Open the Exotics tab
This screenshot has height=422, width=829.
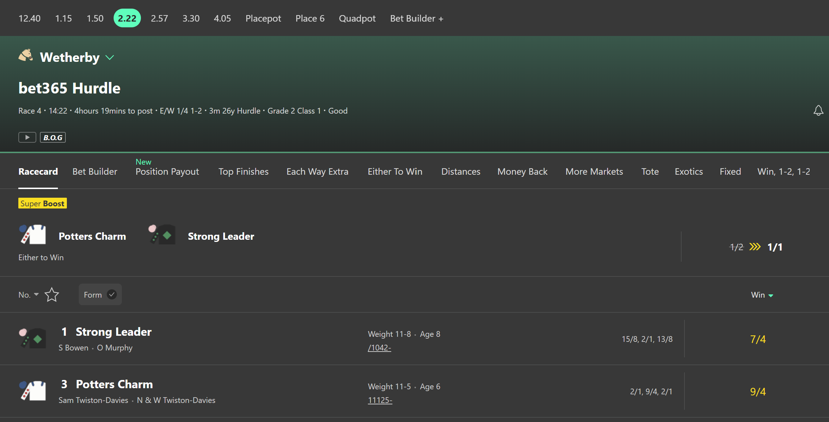point(689,171)
